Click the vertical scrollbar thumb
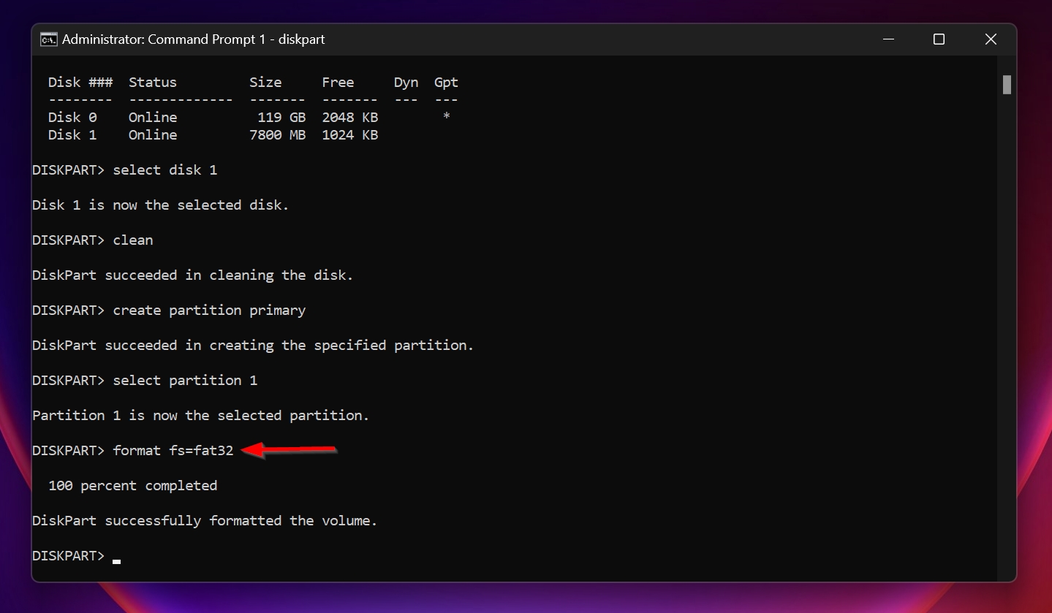The width and height of the screenshot is (1052, 613). tap(1007, 85)
